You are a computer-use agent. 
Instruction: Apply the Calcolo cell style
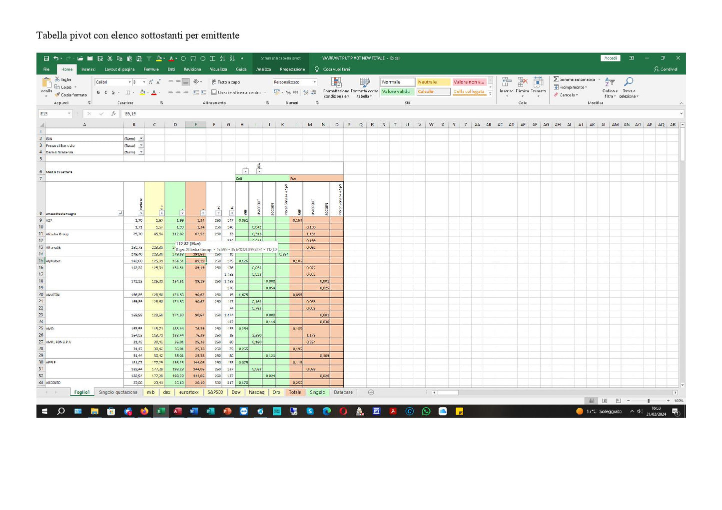[433, 91]
